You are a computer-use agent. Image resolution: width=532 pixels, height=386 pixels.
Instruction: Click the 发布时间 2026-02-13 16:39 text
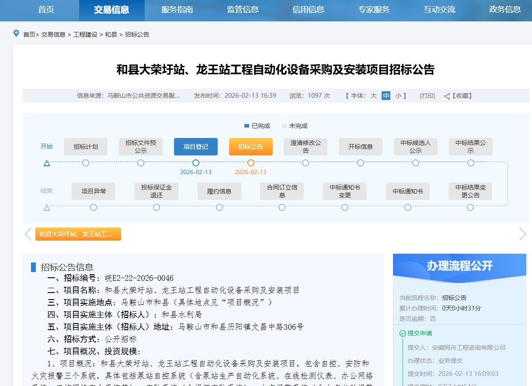[x=235, y=96]
